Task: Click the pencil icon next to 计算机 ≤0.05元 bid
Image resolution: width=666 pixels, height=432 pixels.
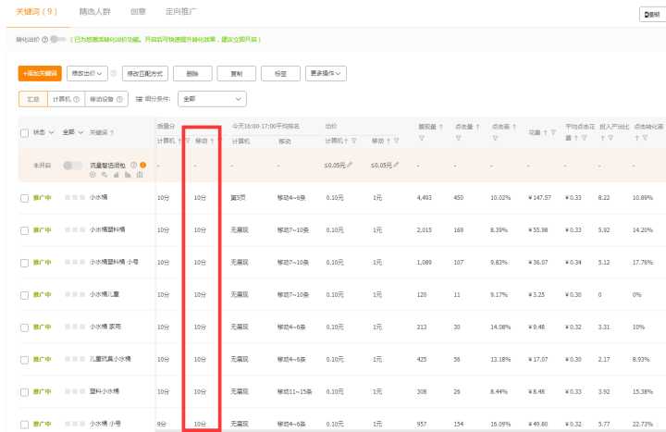Action: pyautogui.click(x=350, y=165)
